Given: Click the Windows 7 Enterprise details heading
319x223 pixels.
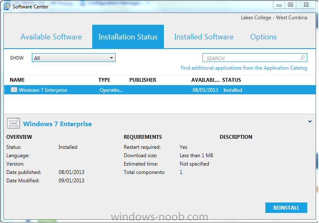Looking at the screenshot, I should coord(57,124).
